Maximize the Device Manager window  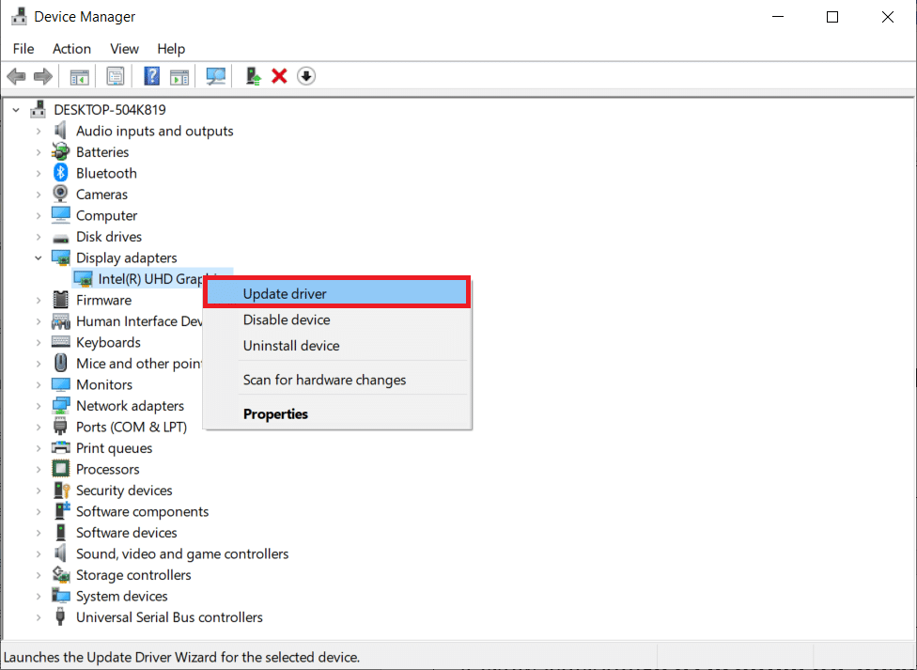tap(832, 17)
